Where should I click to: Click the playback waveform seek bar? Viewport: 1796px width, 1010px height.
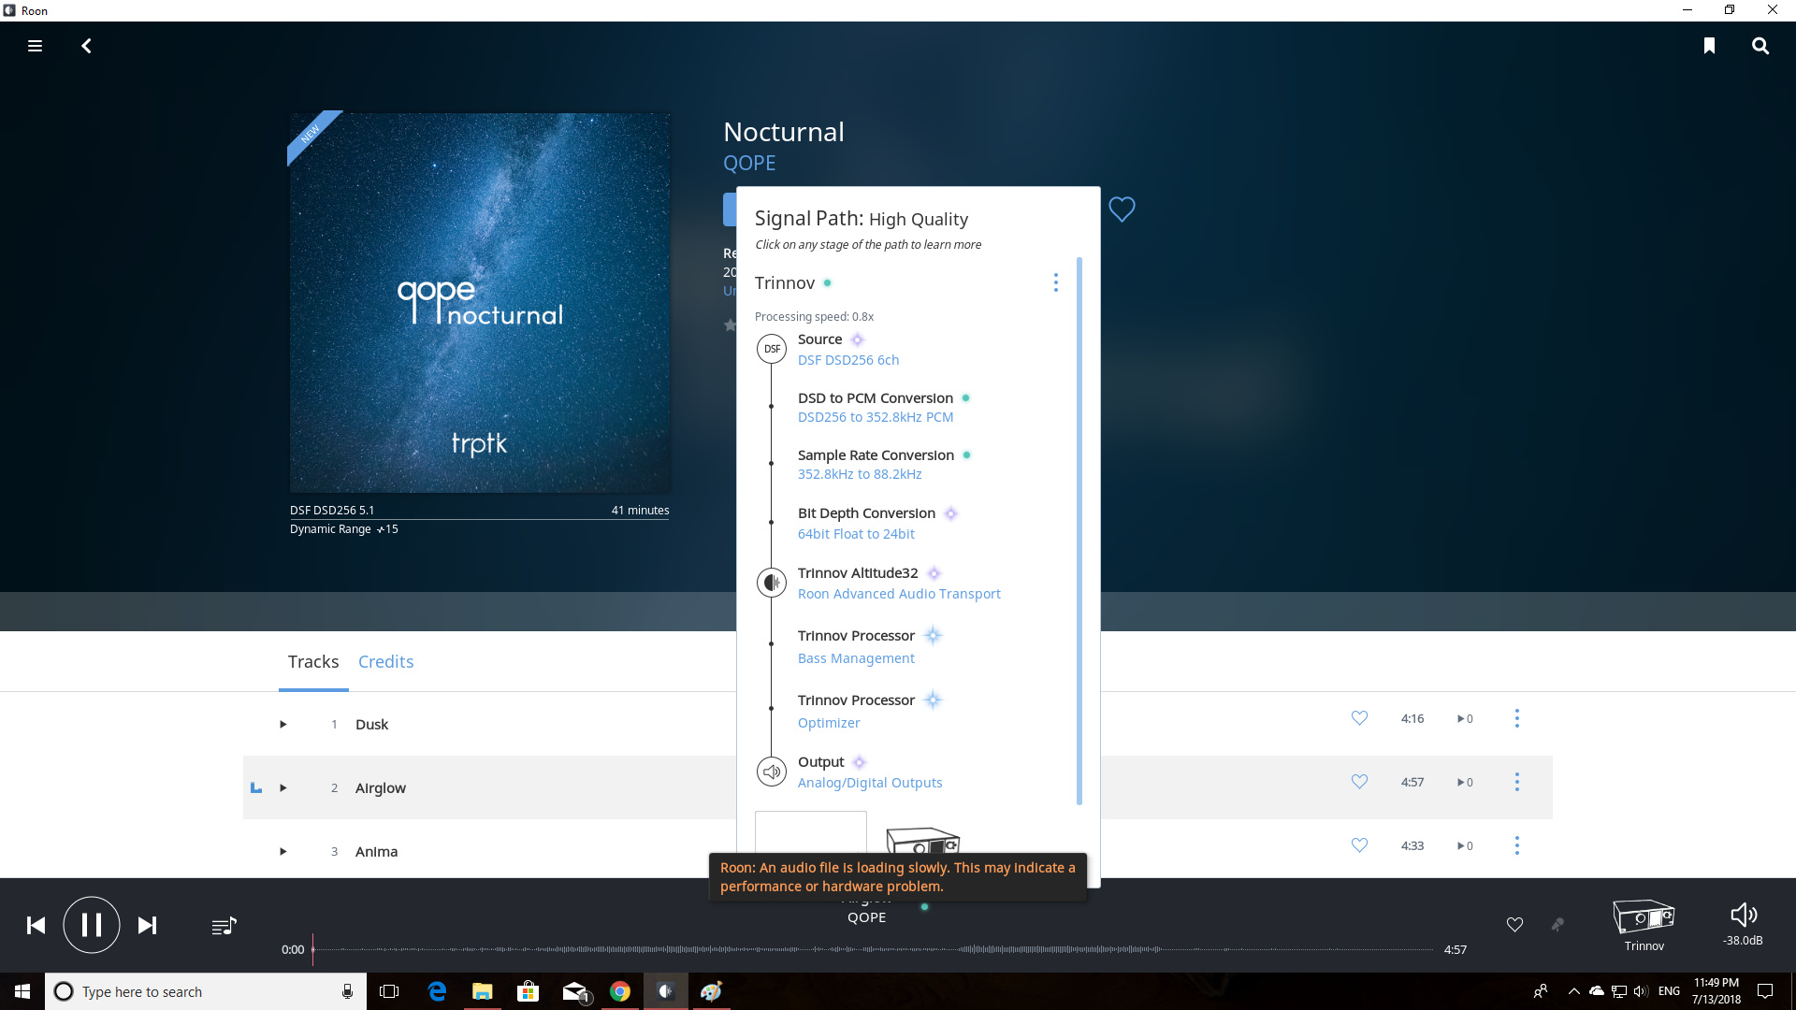click(x=873, y=949)
